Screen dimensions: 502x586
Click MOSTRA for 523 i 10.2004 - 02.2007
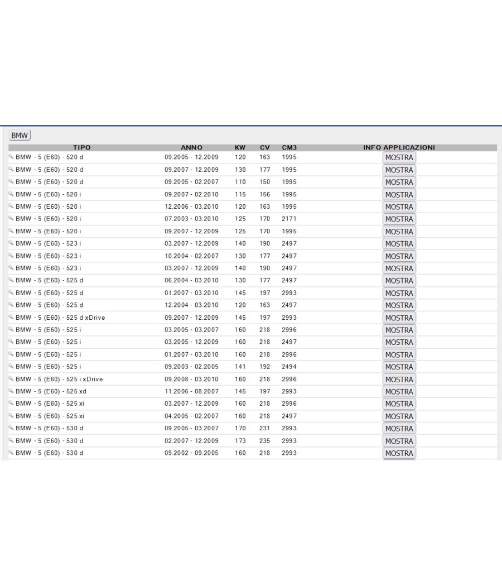tap(399, 256)
